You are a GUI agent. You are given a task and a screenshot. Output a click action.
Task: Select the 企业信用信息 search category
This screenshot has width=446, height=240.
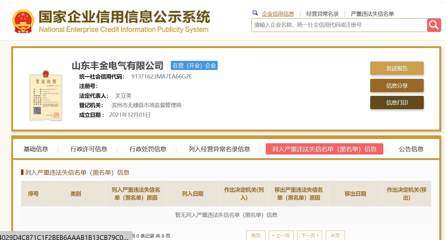point(278,14)
